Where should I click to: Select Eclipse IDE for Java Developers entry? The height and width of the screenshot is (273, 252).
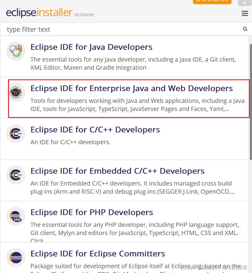click(91, 47)
